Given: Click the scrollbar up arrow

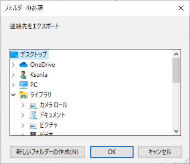Looking at the screenshot, I should coord(176,54).
